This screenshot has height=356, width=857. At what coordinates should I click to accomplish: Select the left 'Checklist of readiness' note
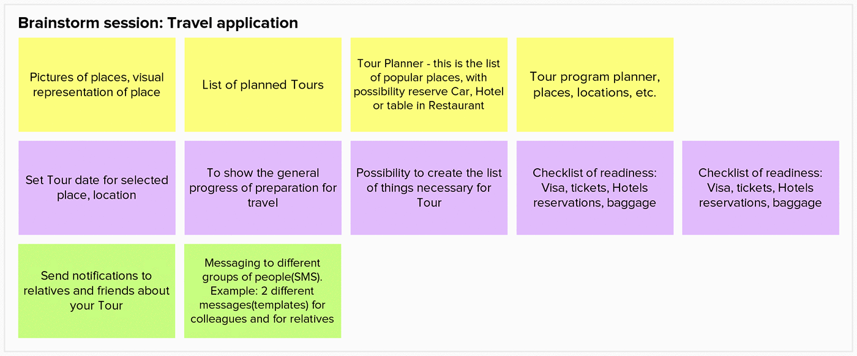594,188
